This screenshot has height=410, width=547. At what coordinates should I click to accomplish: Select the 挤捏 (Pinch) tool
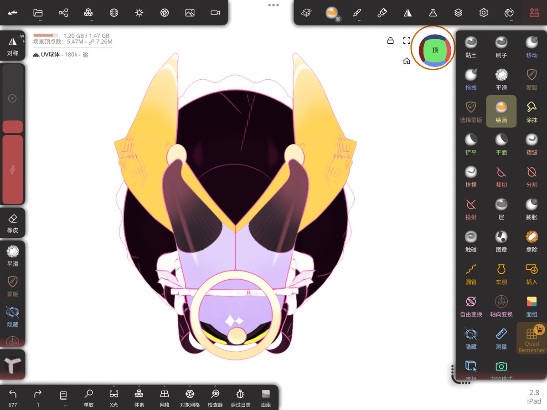pos(471,176)
